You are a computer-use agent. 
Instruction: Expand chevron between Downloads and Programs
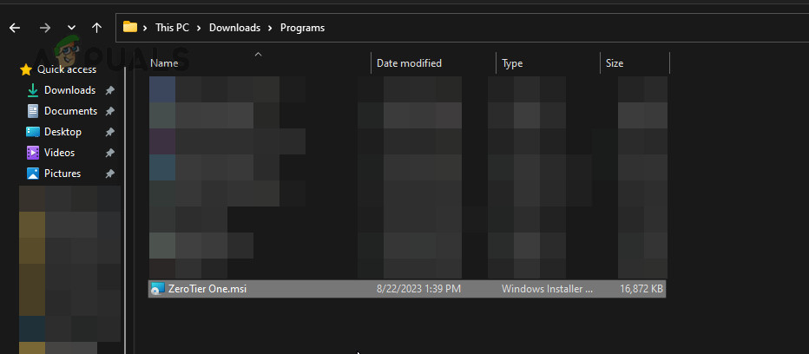pos(270,28)
